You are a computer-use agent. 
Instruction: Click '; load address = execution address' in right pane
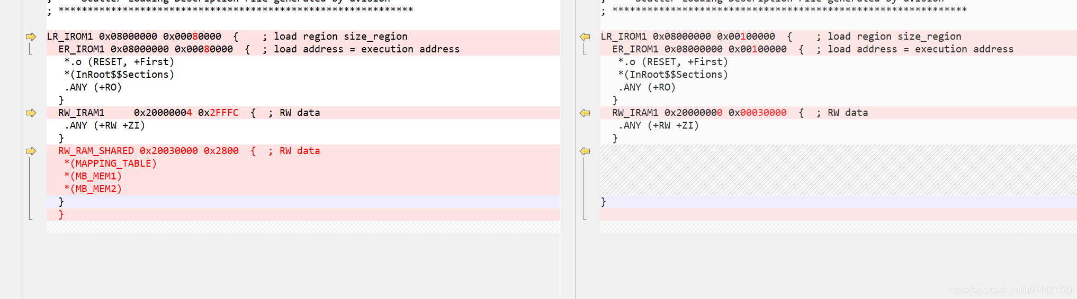pyautogui.click(x=915, y=49)
